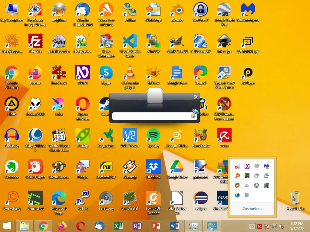This screenshot has width=310, height=232.
Task: Select the AIMP desktop icon
Action: click(x=12, y=106)
